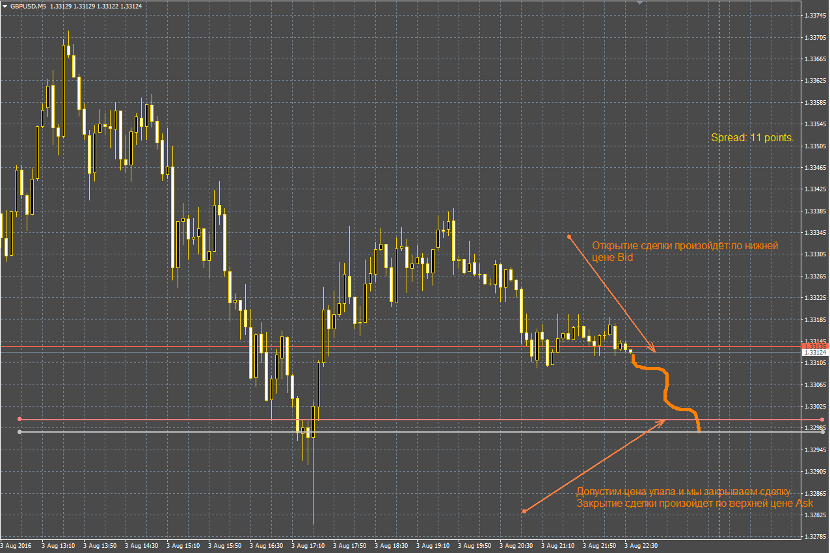The image size is (830, 553).
Task: Click the "Spread: 11 points." yellow label
Action: coord(752,138)
